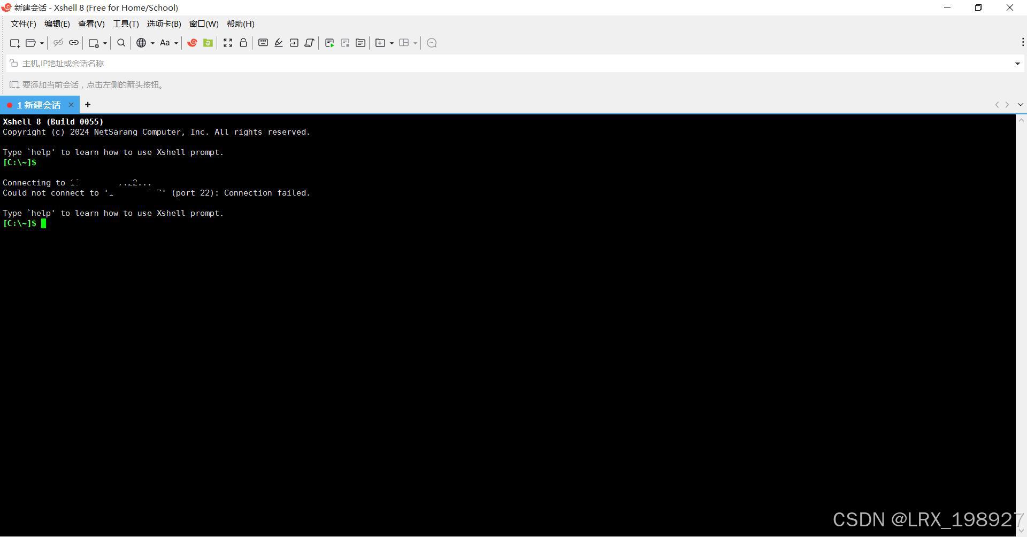Open the 帮助(H) menu
This screenshot has width=1027, height=537.
(x=241, y=24)
